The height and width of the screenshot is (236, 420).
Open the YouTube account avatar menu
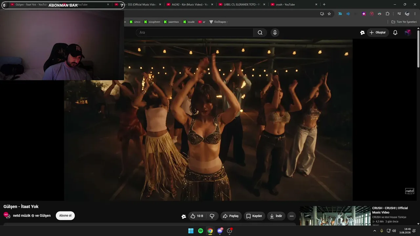[x=408, y=32]
